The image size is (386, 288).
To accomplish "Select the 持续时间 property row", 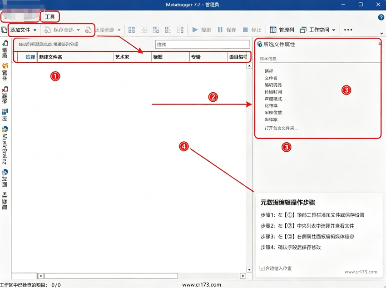I will [x=273, y=92].
